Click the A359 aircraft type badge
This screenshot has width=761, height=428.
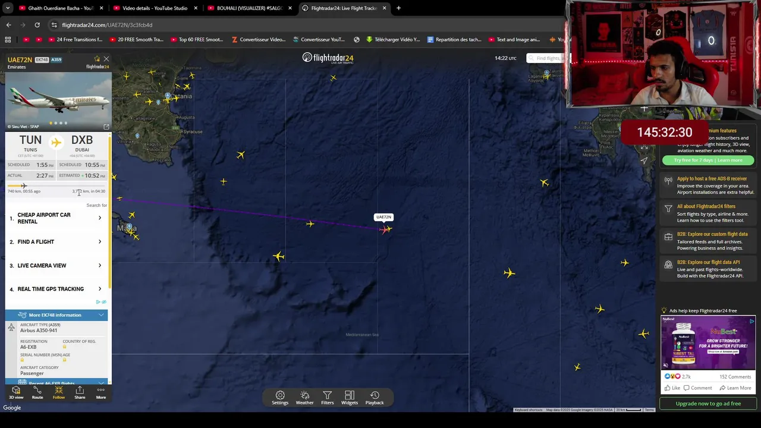pyautogui.click(x=56, y=60)
